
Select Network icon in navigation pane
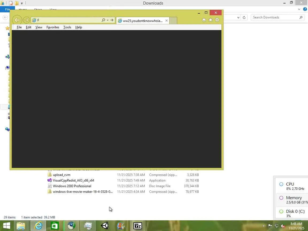7,129
